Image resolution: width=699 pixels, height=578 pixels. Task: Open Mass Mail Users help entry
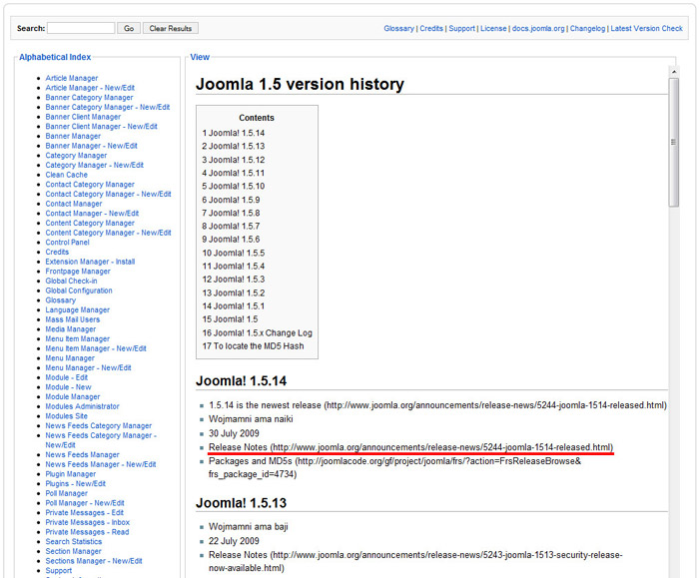tap(73, 319)
